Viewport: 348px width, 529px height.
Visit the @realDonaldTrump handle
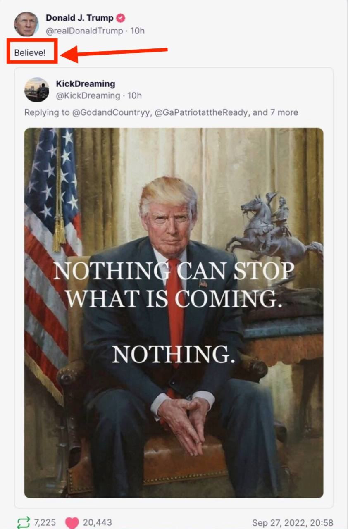point(84,31)
